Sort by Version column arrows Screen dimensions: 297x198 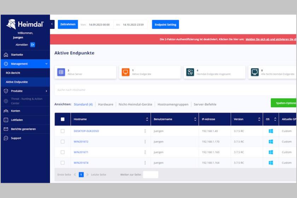point(259,119)
